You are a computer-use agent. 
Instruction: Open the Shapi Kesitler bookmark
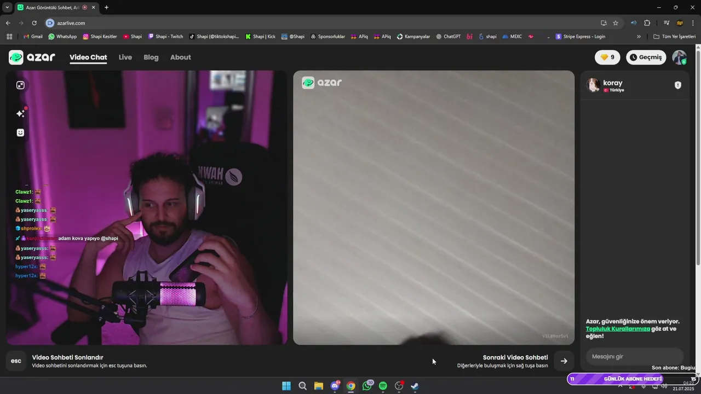click(x=100, y=37)
